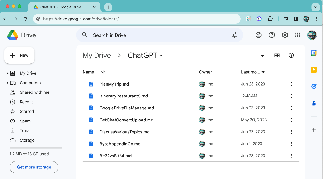Click the New button

click(x=19, y=55)
